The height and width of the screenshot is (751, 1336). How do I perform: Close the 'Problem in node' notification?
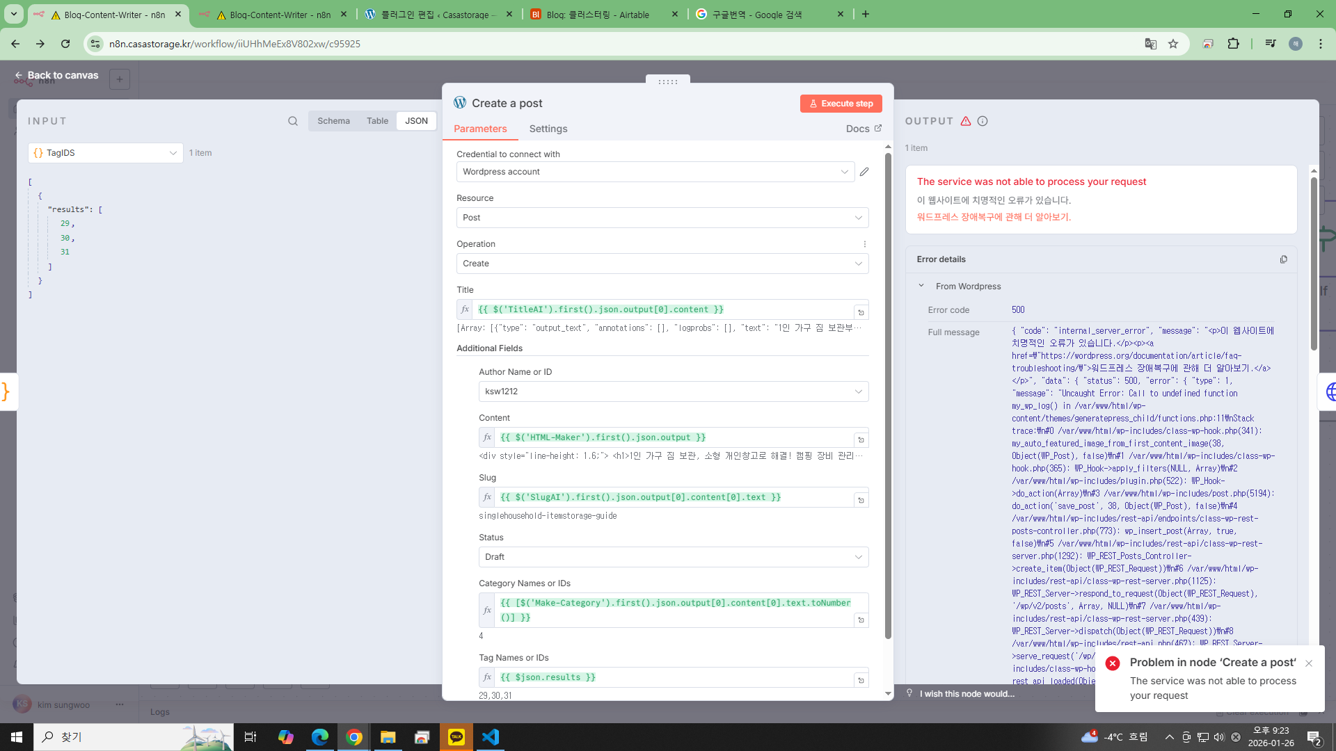pos(1309,663)
